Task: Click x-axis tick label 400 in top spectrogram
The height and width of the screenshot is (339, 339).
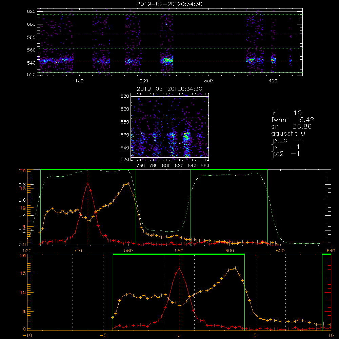Action: click(x=273, y=81)
